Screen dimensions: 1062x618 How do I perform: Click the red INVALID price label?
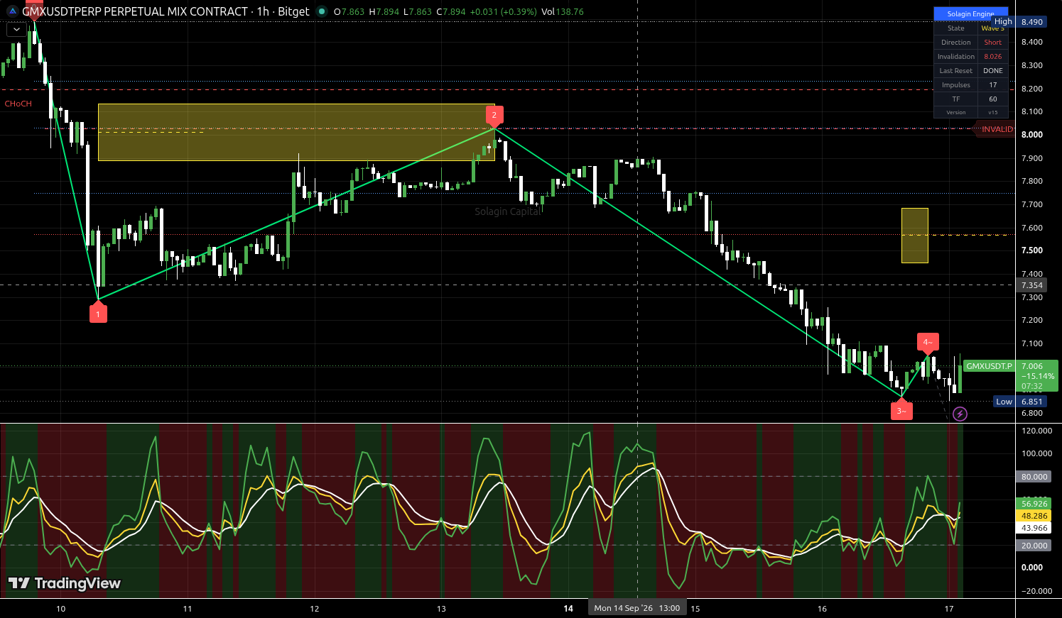tap(997, 129)
